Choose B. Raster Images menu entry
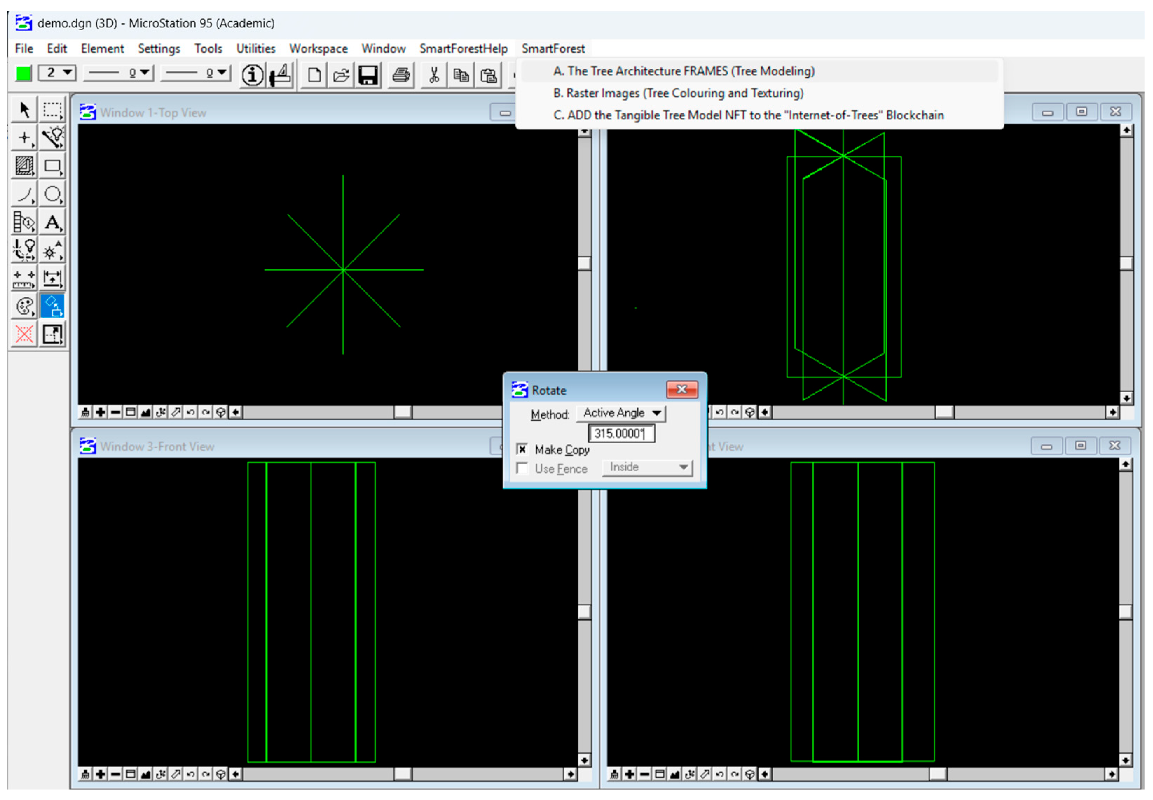 [x=678, y=93]
